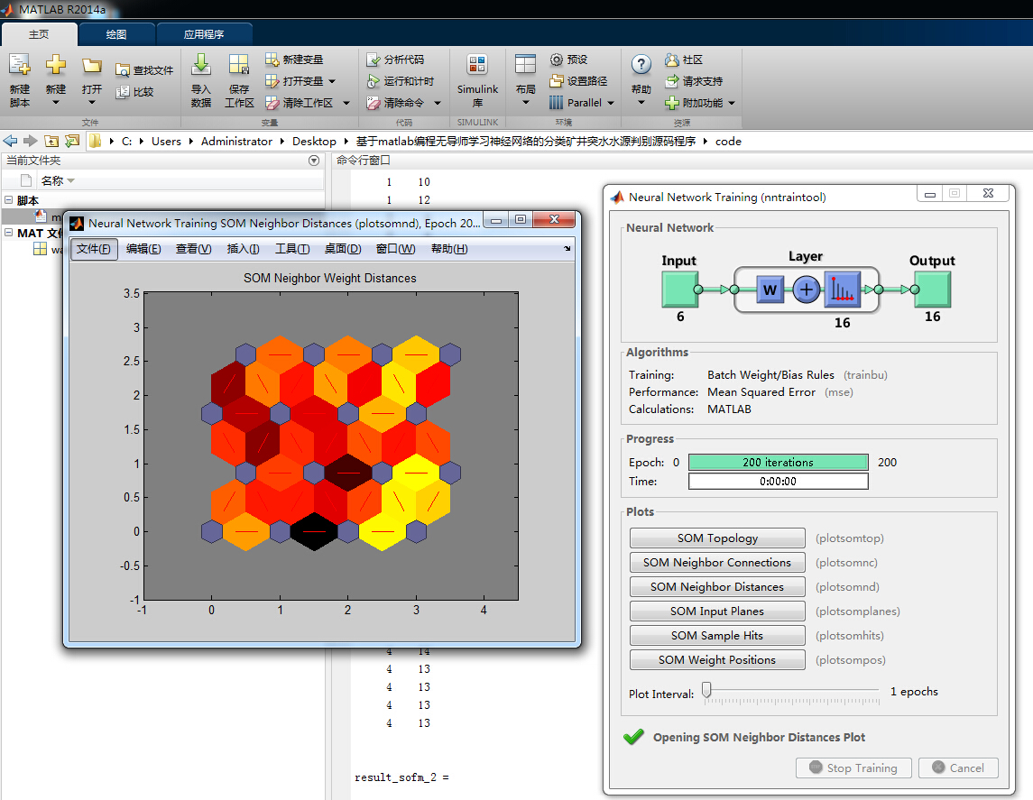Click up-one-level folder icon
The height and width of the screenshot is (800, 1033).
click(51, 140)
